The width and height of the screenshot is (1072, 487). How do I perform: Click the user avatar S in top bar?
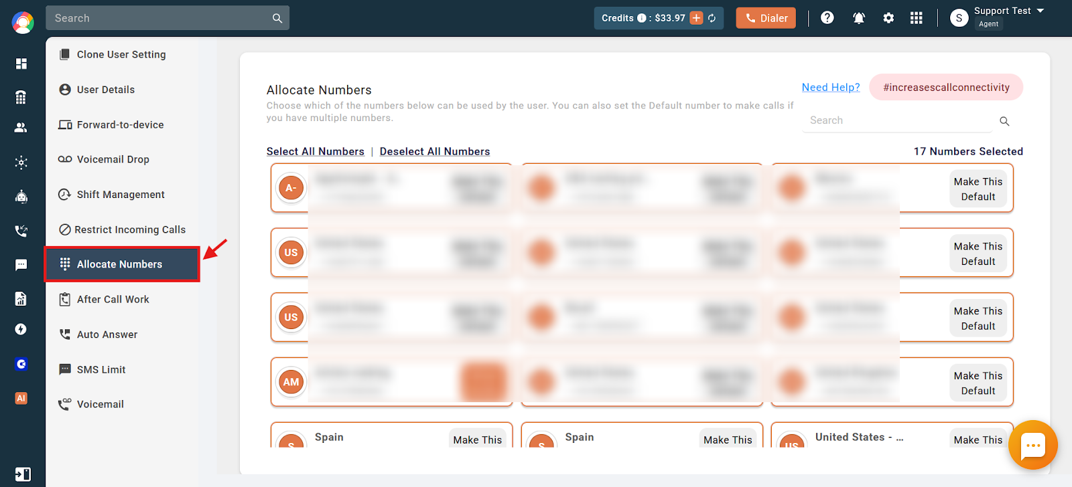pyautogui.click(x=959, y=18)
